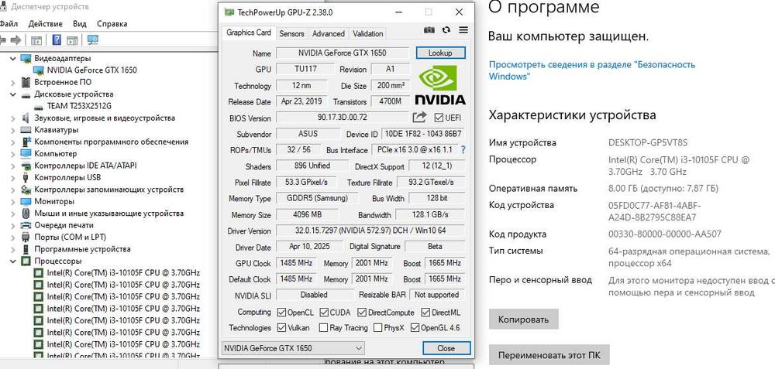Click the Копировать button
This screenshot has width=775, height=369.
click(523, 319)
